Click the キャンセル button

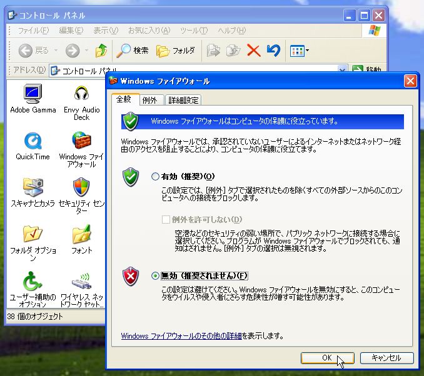coord(386,358)
